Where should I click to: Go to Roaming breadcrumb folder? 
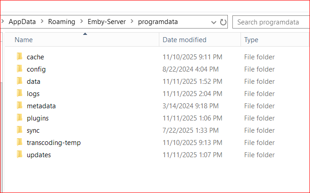[x=61, y=22]
